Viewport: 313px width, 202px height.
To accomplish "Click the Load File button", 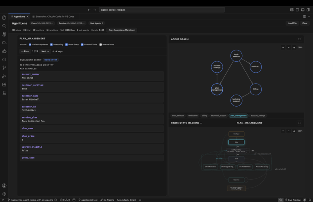I will click(x=292, y=23).
